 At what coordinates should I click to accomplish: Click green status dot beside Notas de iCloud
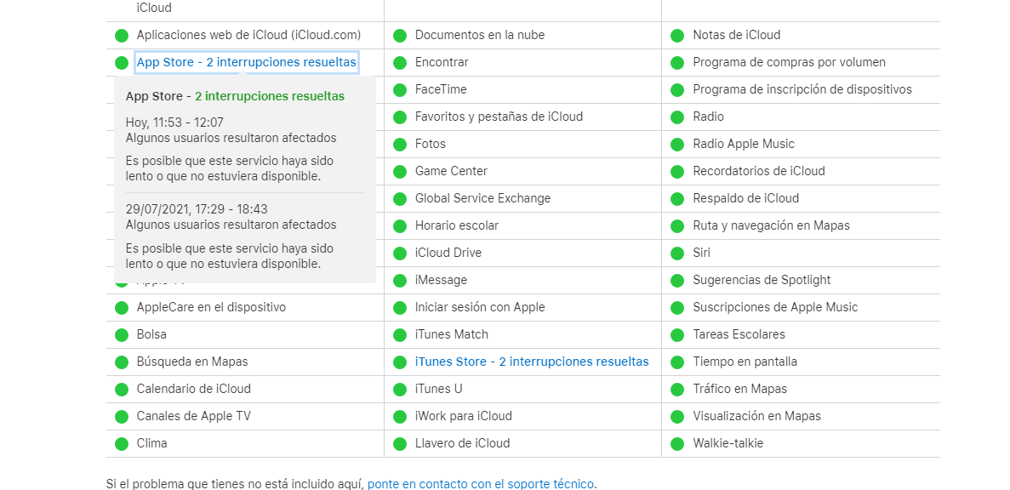[x=677, y=36]
